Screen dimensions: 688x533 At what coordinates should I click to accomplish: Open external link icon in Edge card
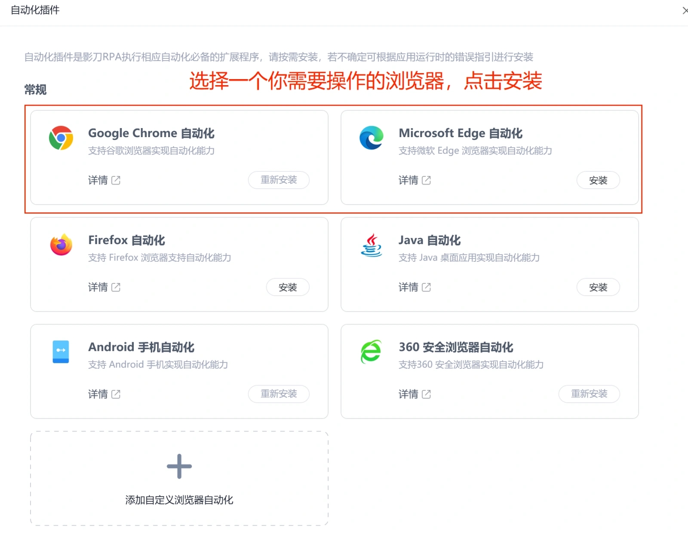point(426,180)
